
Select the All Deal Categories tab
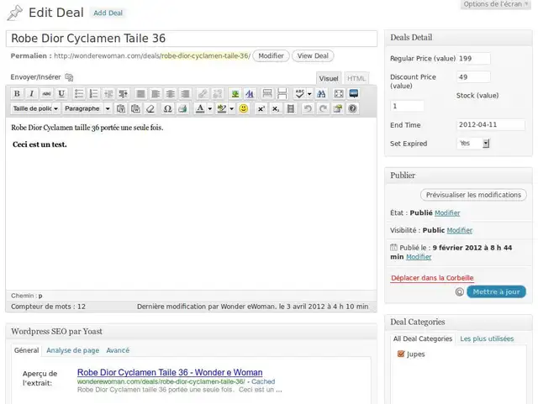pyautogui.click(x=422, y=338)
